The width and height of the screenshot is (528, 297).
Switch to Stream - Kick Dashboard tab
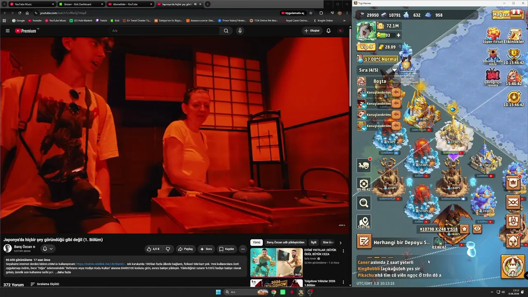coord(80,4)
